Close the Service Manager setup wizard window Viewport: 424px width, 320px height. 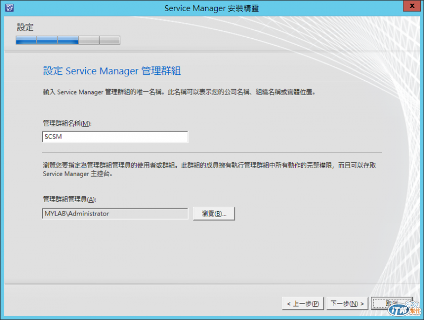412,6
